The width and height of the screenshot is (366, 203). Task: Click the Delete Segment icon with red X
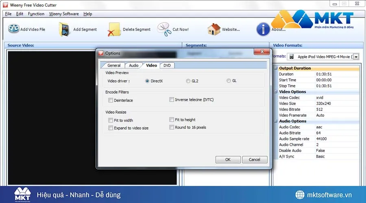tap(114, 30)
